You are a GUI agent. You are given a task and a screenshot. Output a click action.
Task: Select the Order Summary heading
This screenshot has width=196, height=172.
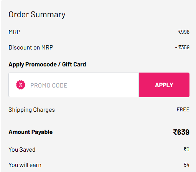coord(37,15)
